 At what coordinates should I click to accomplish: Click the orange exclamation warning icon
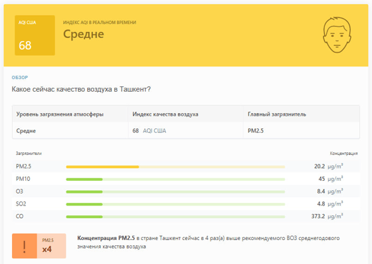pyautogui.click(x=25, y=246)
